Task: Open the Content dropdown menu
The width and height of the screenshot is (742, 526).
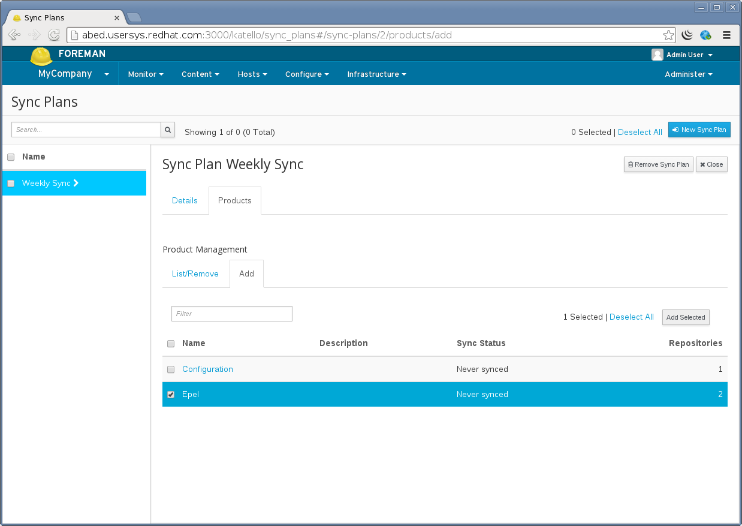Action: [x=200, y=74]
